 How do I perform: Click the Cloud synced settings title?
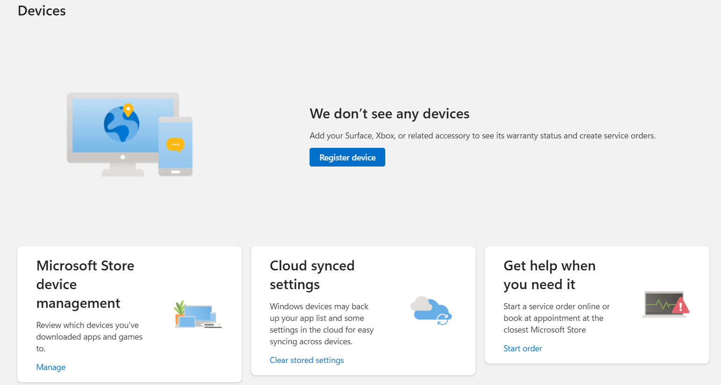[x=312, y=275]
